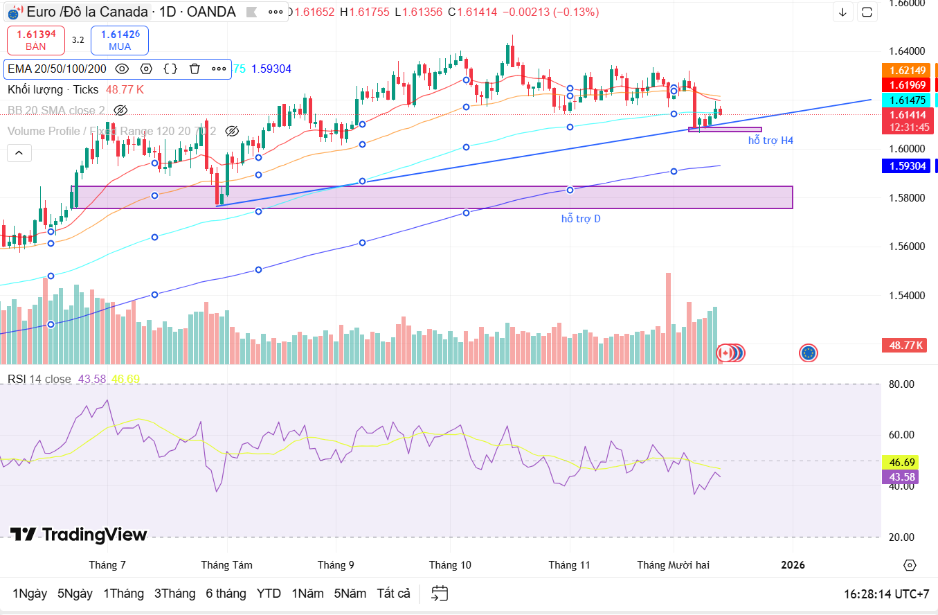The height and width of the screenshot is (615, 938).
Task: Open more options beside symbol title
Action: click(276, 12)
